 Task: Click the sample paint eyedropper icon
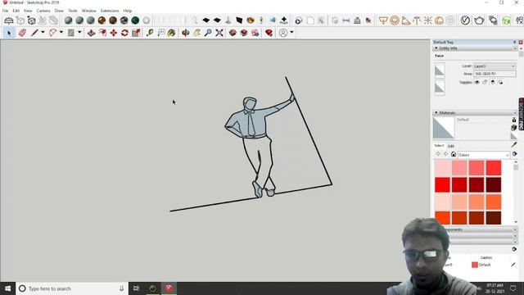514,144
